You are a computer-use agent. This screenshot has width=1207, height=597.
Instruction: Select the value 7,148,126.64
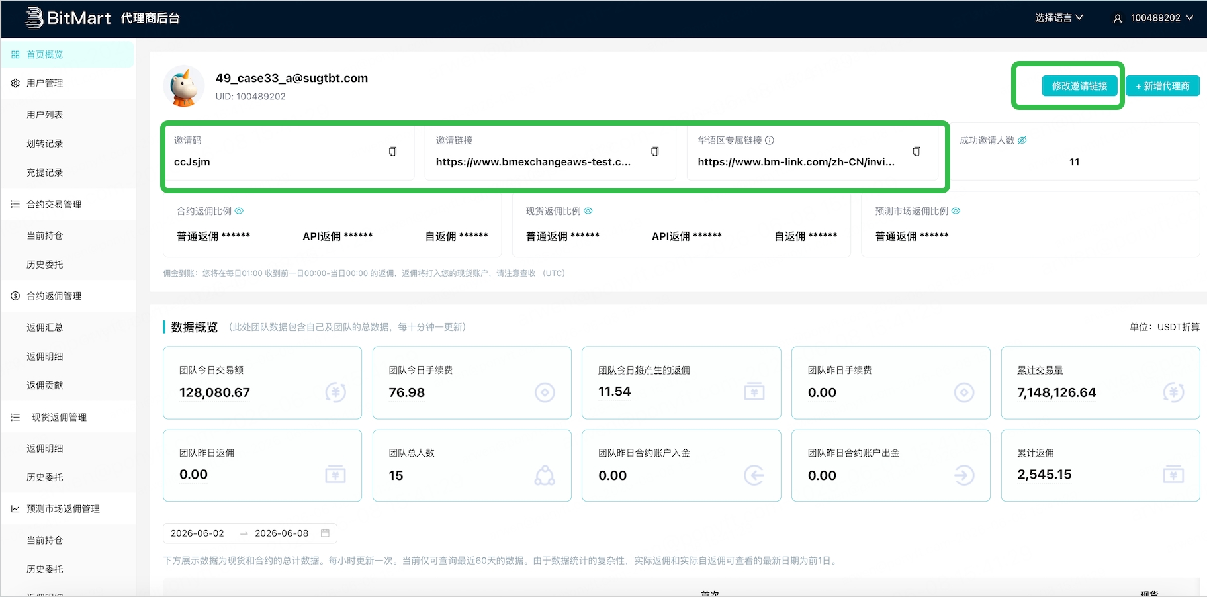[1057, 392]
